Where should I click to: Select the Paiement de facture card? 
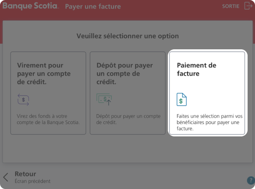point(207,93)
